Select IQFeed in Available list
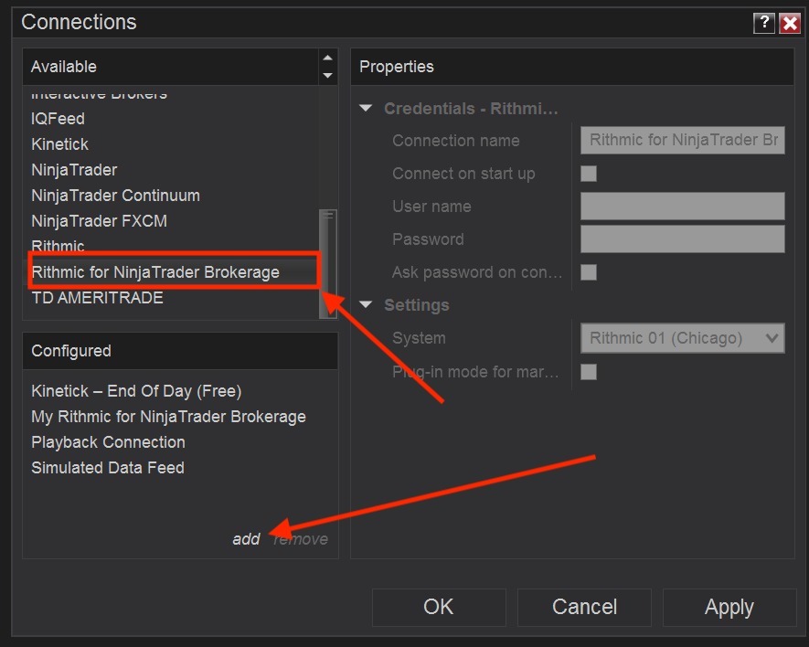Image resolution: width=809 pixels, height=647 pixels. tap(58, 119)
